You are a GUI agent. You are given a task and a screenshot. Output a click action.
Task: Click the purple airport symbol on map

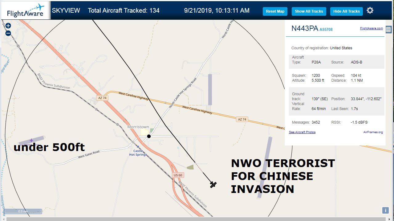point(31,141)
